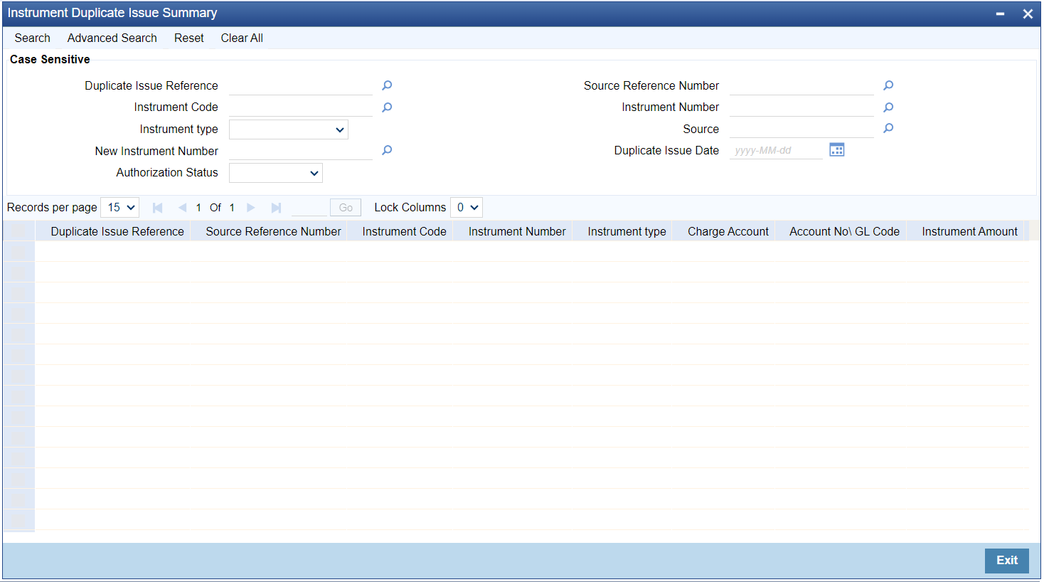This screenshot has width=1044, height=582.
Task: Sort by Duplicate Issue Reference column header
Action: pos(117,231)
